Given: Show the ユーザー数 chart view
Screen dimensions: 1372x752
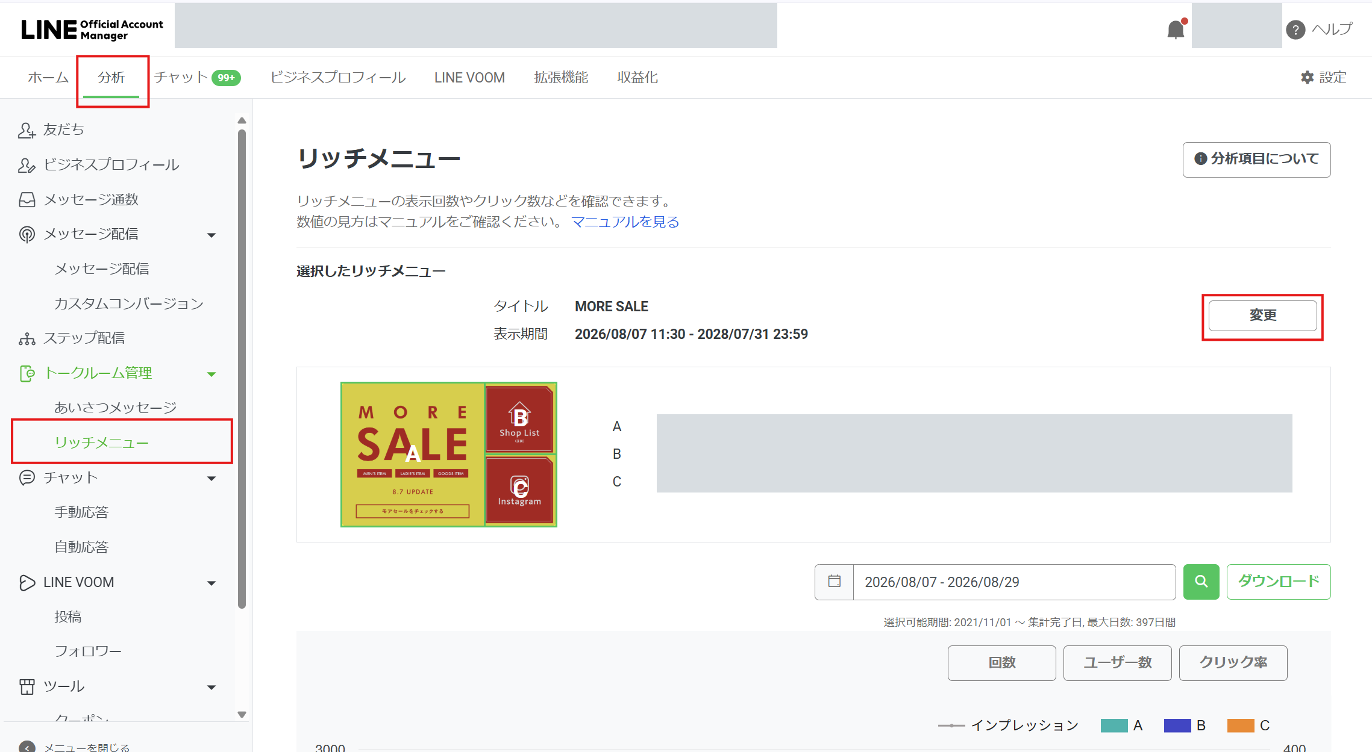Looking at the screenshot, I should pyautogui.click(x=1117, y=663).
